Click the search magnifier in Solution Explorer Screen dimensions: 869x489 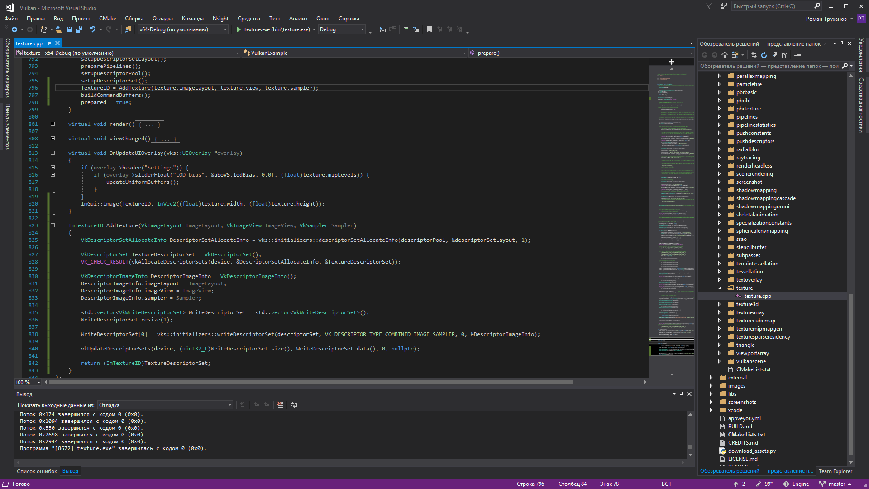point(845,66)
